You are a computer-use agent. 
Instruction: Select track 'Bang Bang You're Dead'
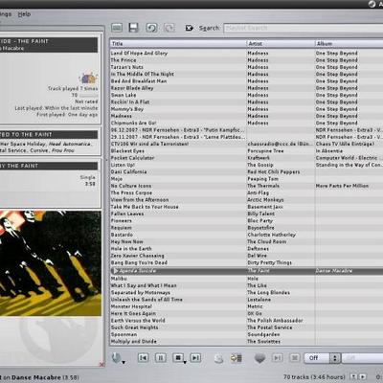[x=139, y=262]
